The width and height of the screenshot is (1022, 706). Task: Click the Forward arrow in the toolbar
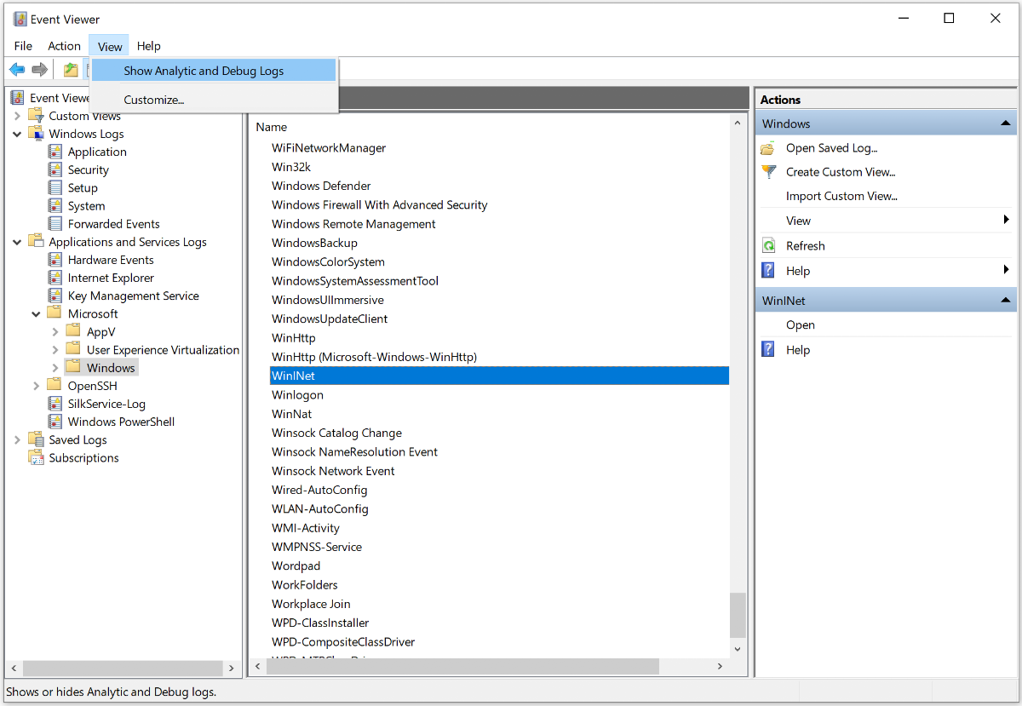tap(39, 70)
